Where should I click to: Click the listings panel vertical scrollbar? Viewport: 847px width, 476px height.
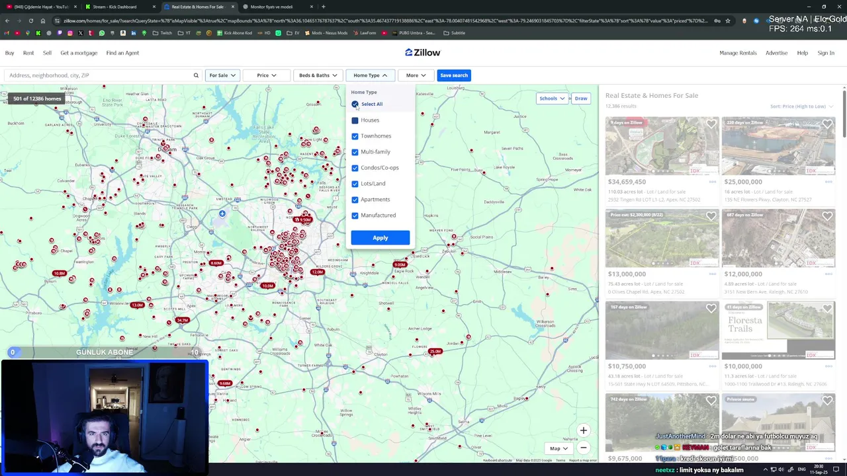coord(844,112)
